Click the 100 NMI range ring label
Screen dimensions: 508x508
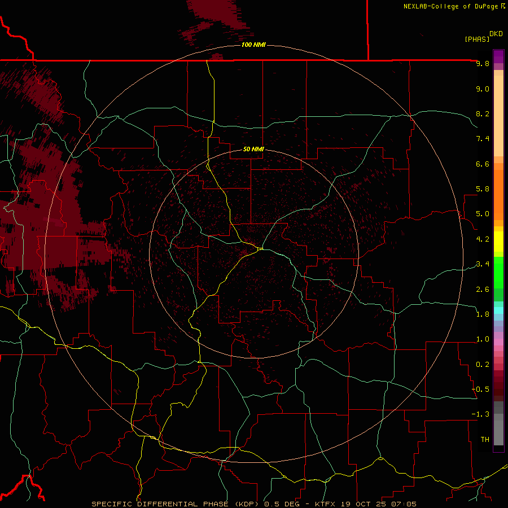coord(253,45)
